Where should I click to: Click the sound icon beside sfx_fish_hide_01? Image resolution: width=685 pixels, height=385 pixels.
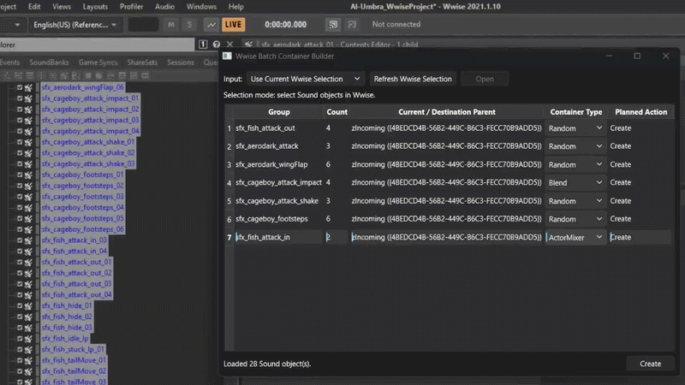pyautogui.click(x=29, y=305)
